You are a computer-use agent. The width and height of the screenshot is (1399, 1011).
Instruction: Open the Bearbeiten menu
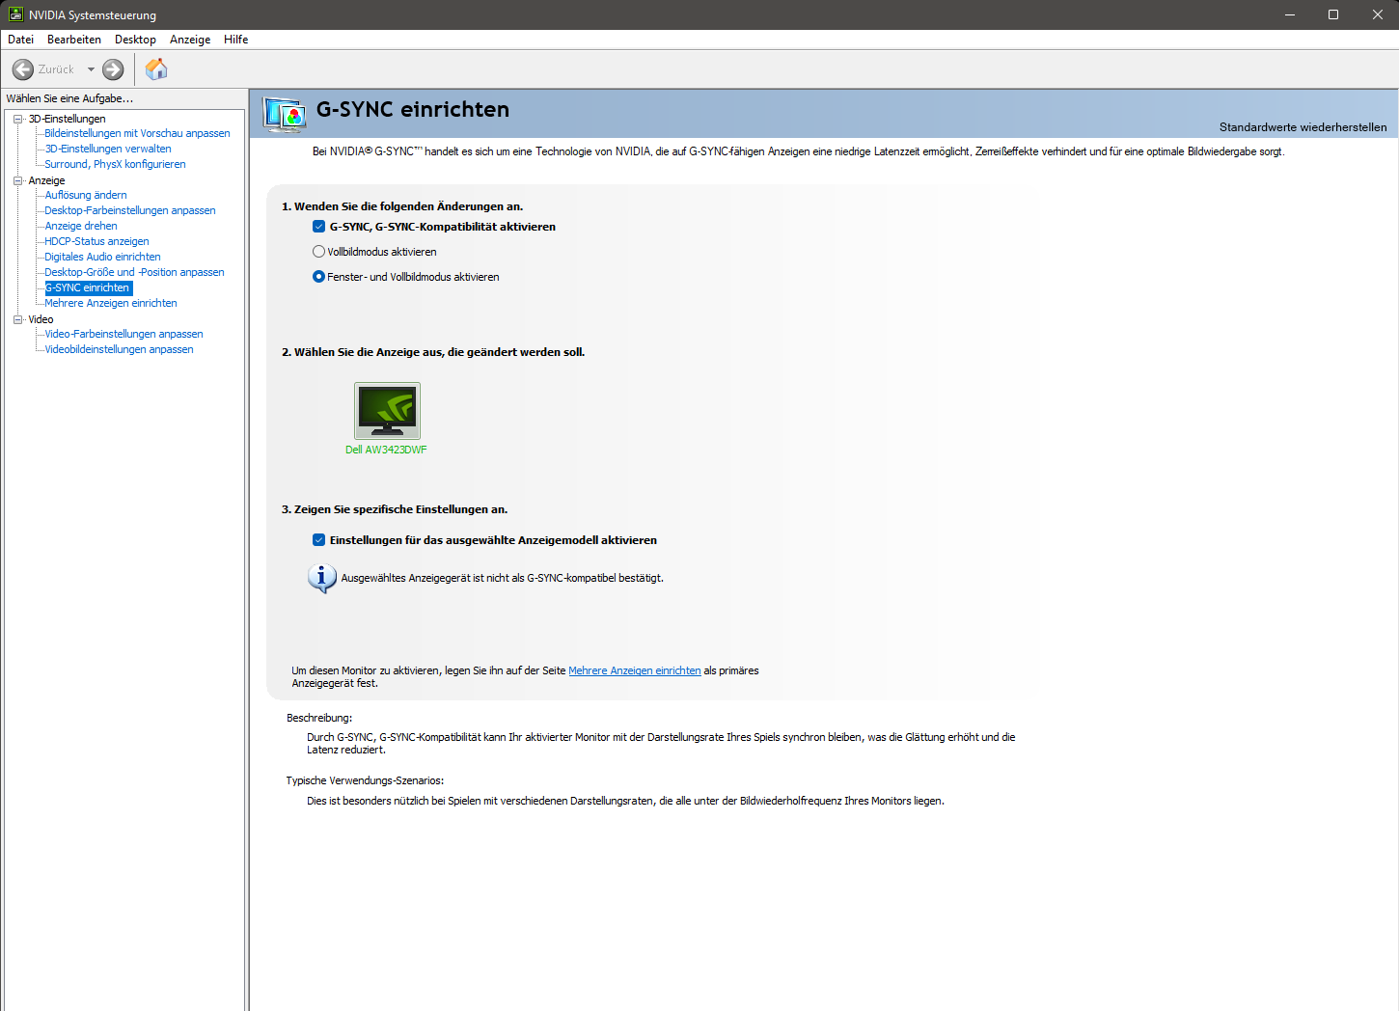pos(74,40)
